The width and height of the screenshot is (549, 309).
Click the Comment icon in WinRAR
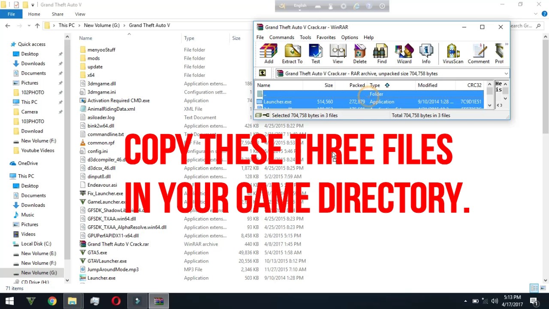click(x=479, y=54)
